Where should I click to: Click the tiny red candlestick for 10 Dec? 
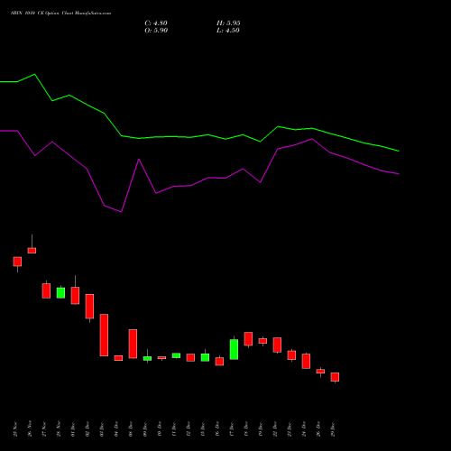point(161,358)
